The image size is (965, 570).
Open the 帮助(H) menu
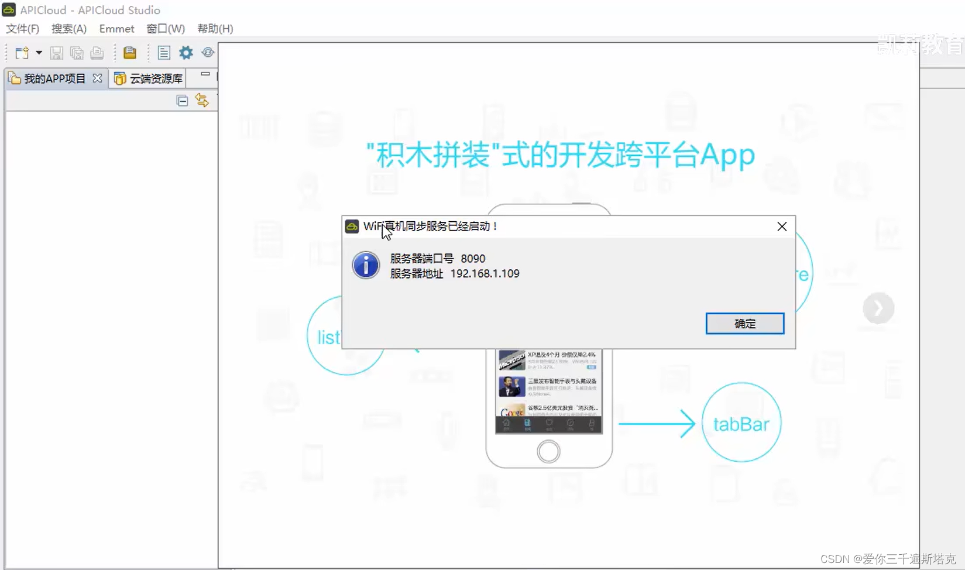(x=215, y=28)
